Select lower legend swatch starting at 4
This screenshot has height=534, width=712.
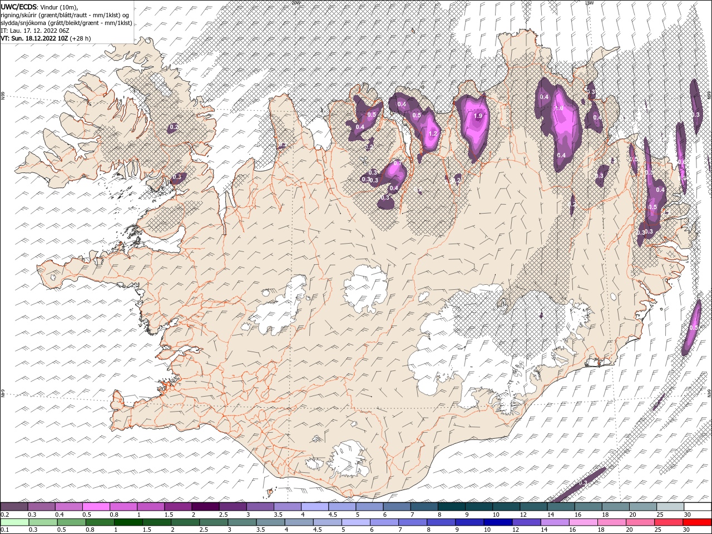pyautogui.click(x=299, y=522)
